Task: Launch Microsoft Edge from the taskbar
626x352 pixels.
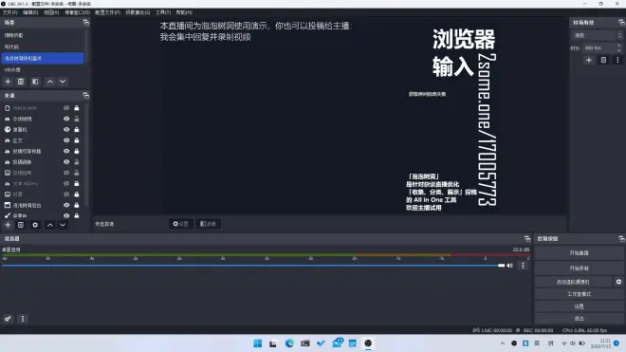Action: tap(289, 343)
